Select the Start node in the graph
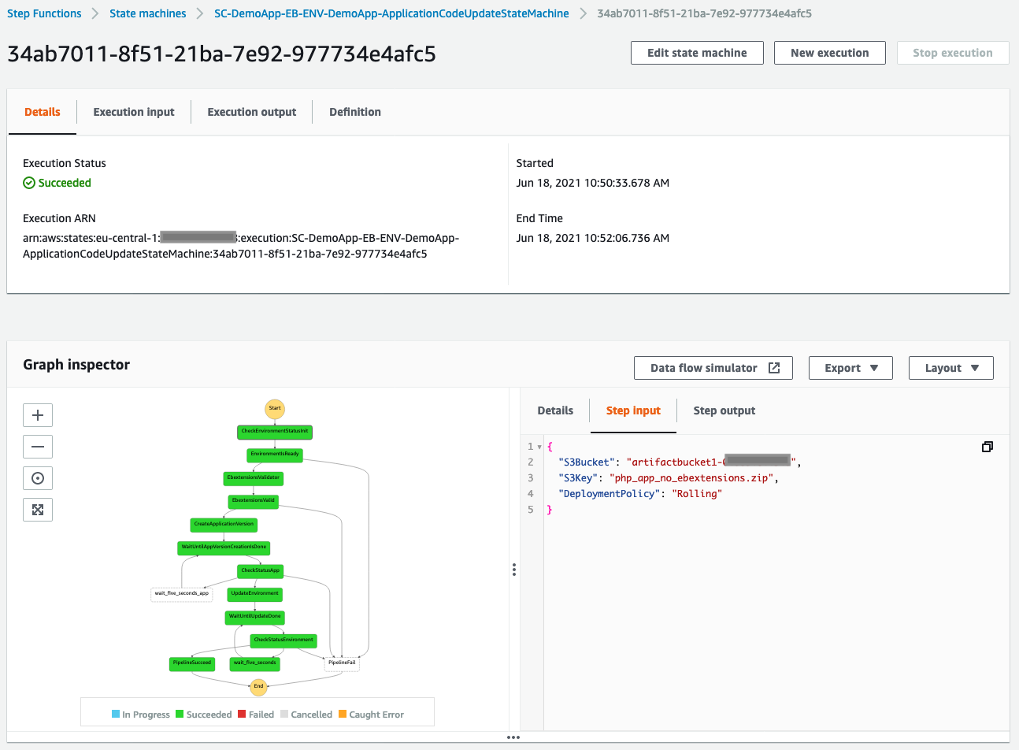 pos(275,409)
